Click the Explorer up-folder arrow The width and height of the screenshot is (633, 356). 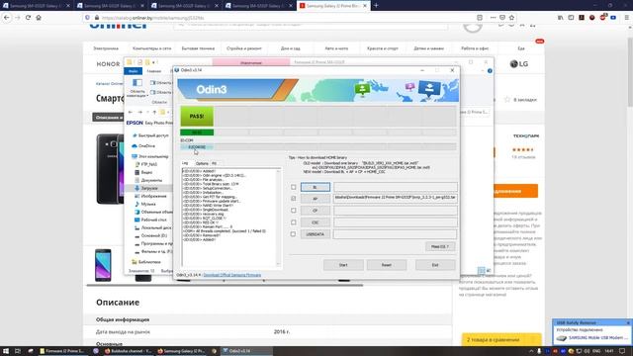154,112
